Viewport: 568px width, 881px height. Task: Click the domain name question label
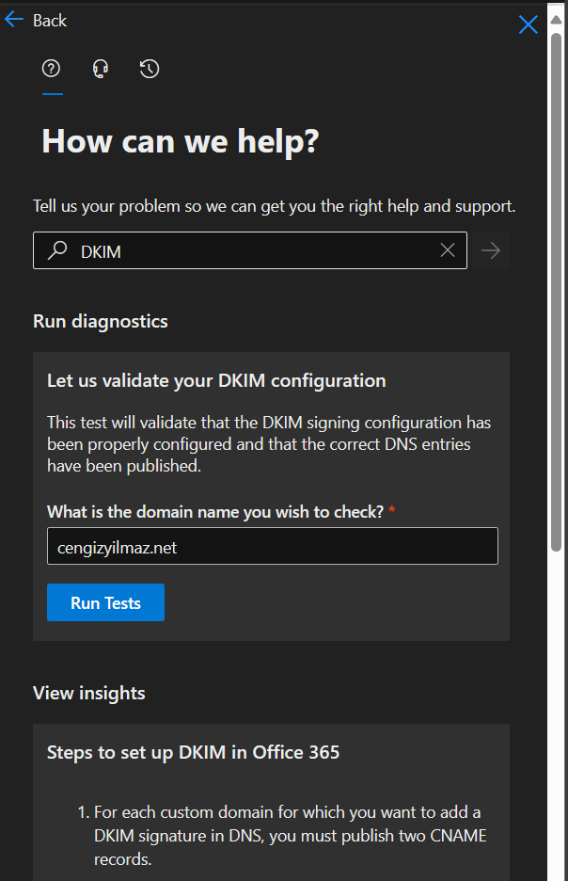[x=215, y=510]
